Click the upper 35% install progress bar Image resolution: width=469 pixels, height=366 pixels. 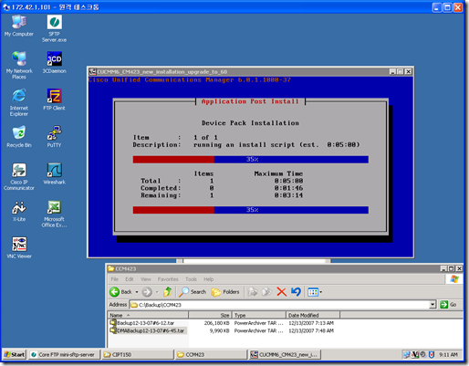pyautogui.click(x=251, y=159)
